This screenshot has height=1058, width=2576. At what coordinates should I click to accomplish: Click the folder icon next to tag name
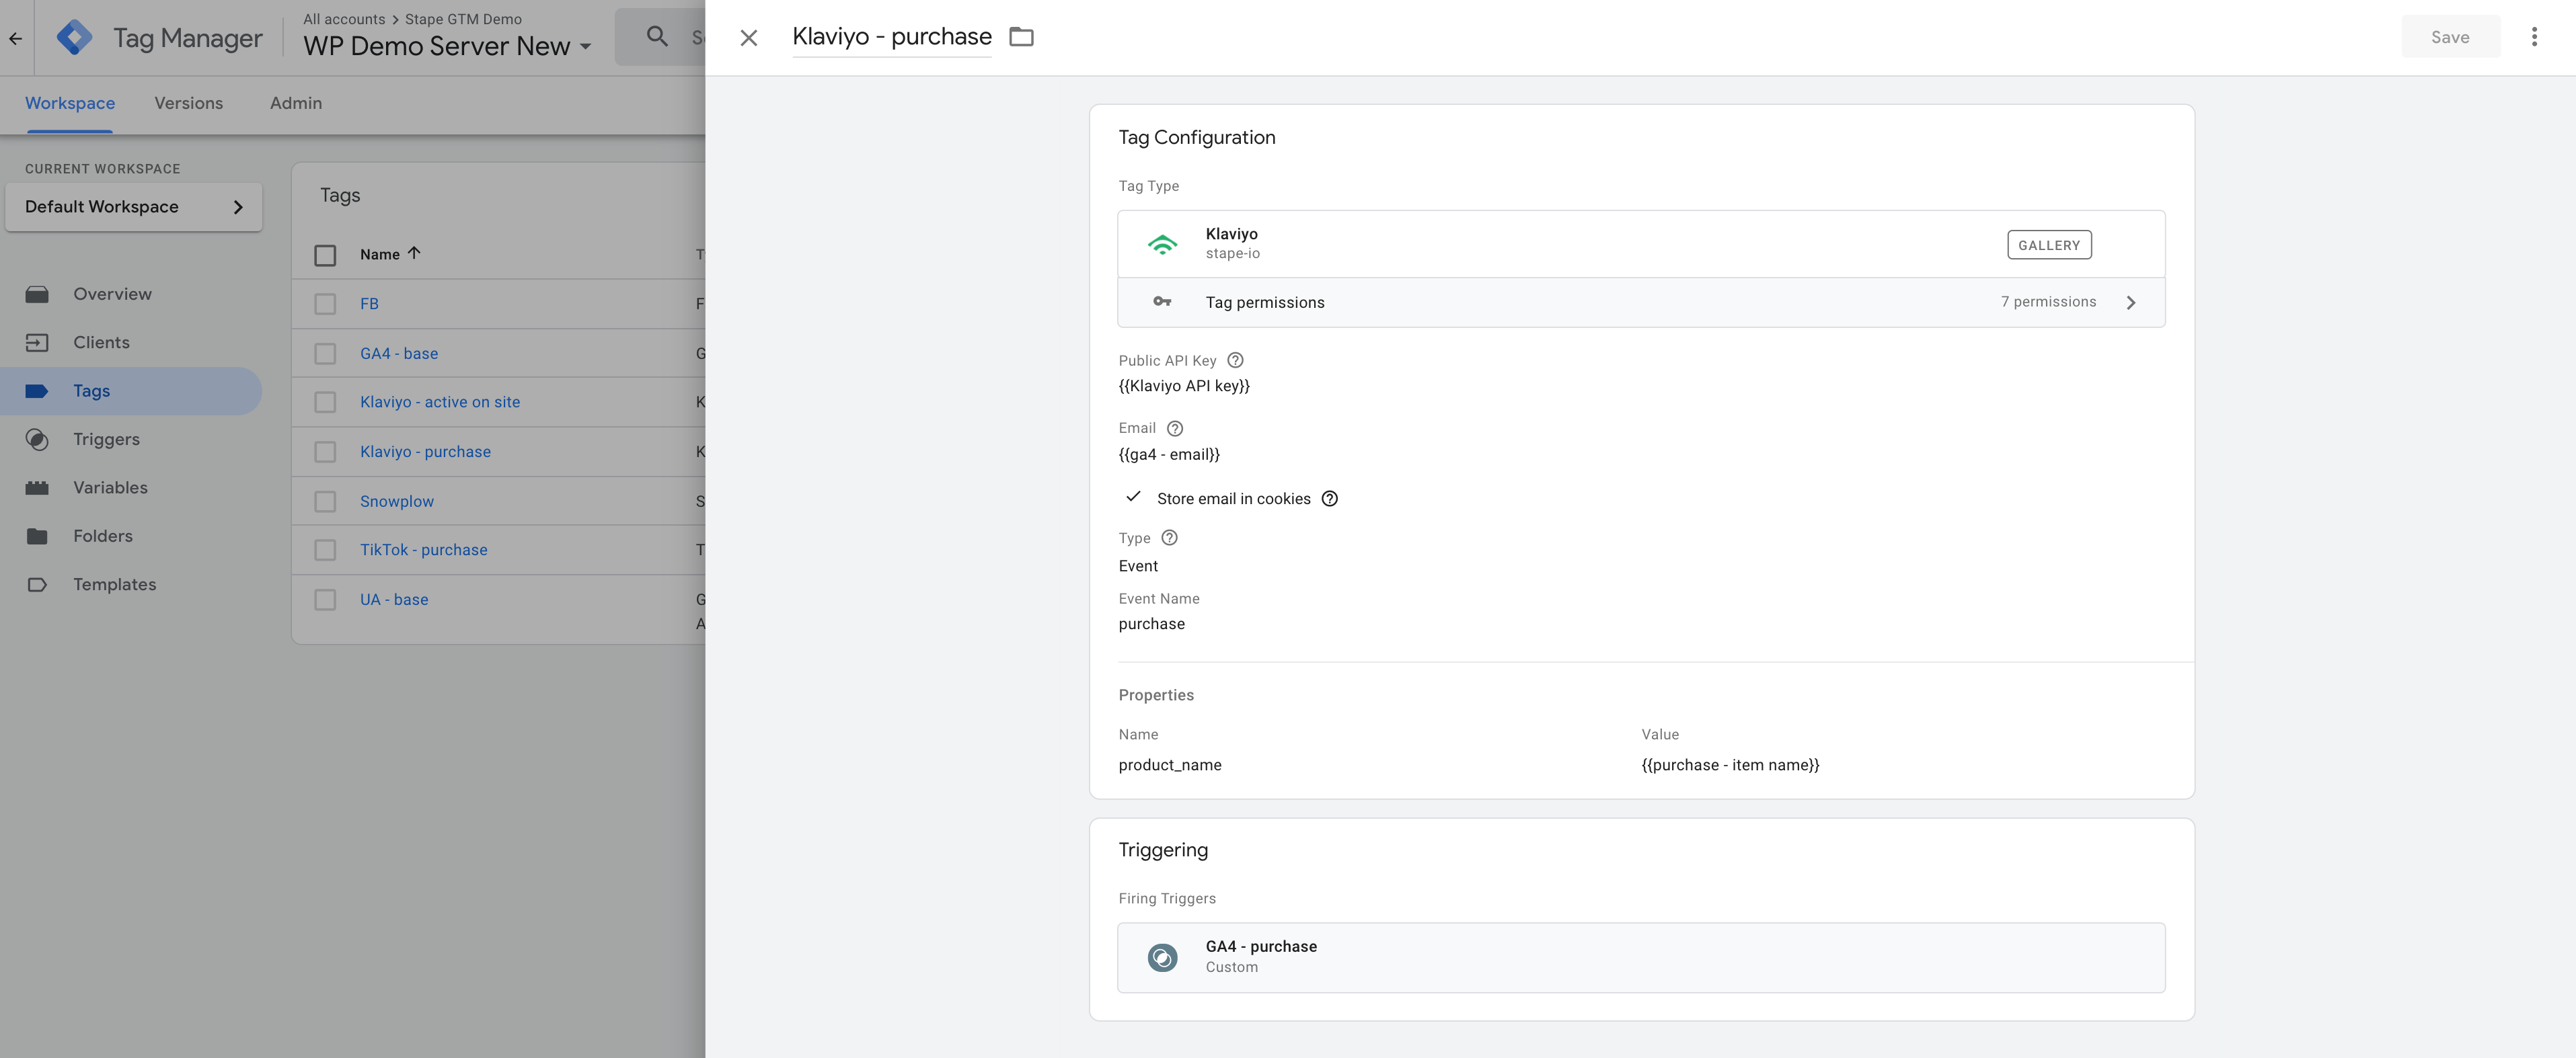[1021, 37]
